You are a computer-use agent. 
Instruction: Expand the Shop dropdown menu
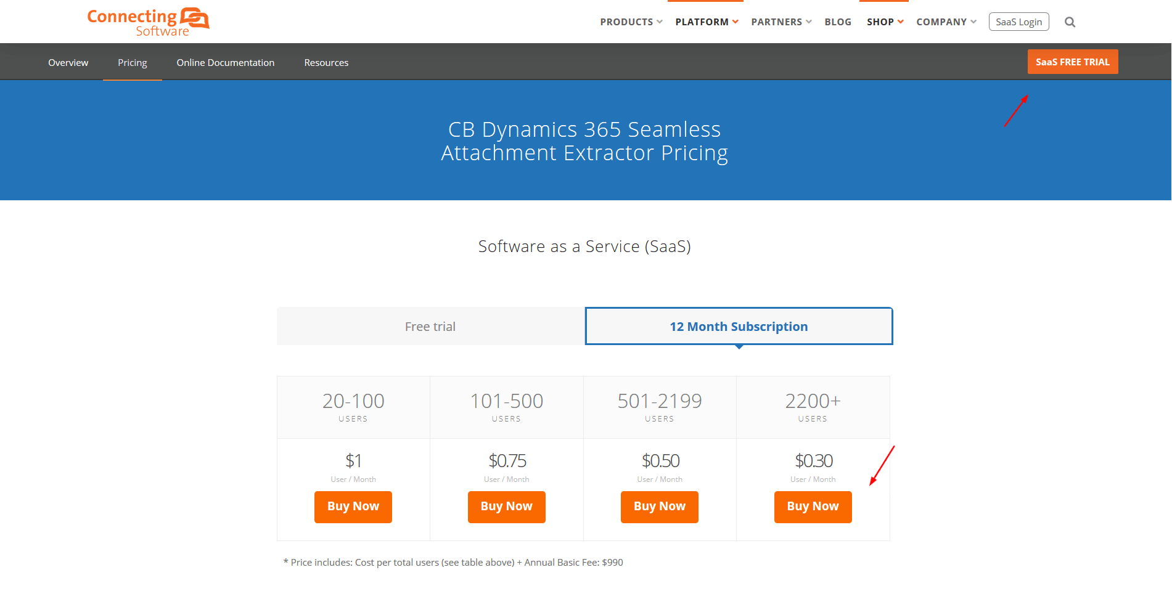coord(885,22)
